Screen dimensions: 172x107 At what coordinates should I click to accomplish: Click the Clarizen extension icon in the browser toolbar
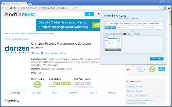point(165,8)
